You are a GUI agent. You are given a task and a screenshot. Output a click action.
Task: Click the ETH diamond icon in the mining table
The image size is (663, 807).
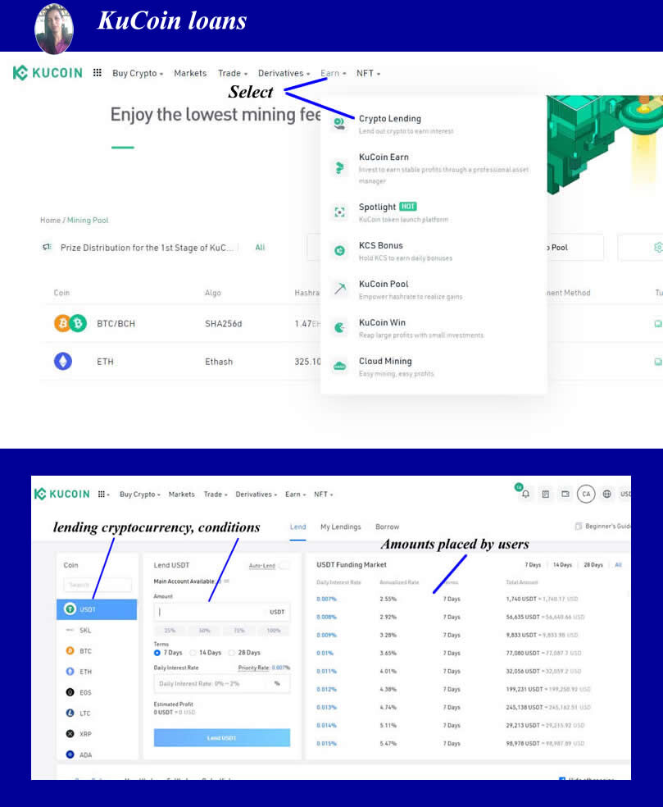pos(63,362)
